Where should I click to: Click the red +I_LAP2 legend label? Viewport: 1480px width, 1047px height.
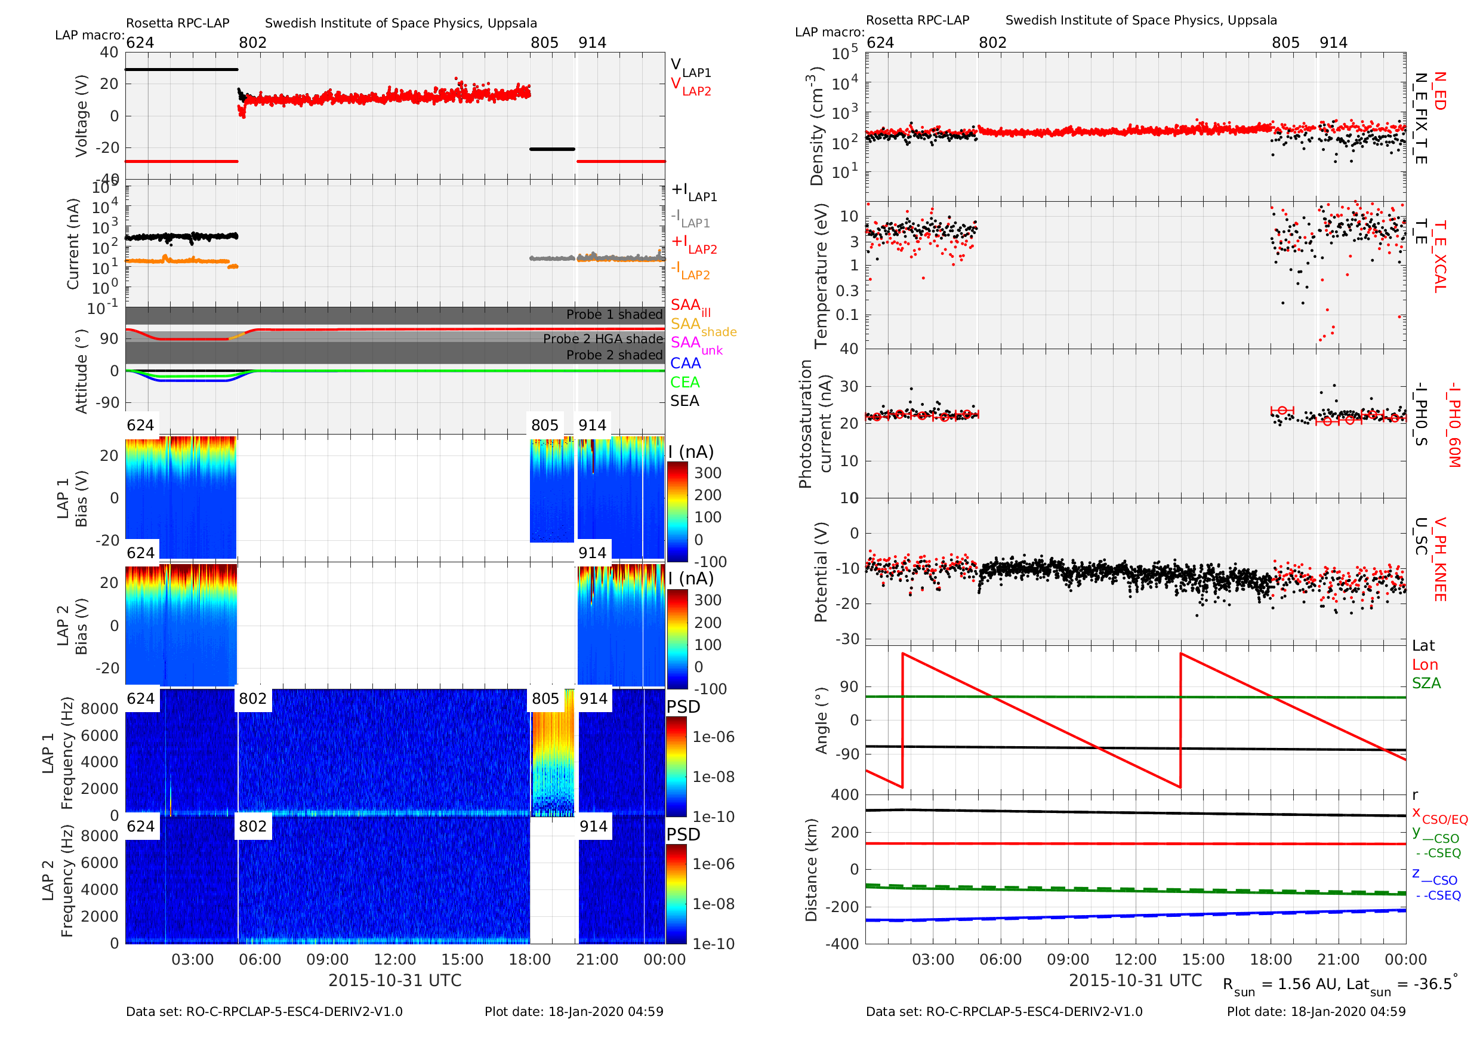694,244
